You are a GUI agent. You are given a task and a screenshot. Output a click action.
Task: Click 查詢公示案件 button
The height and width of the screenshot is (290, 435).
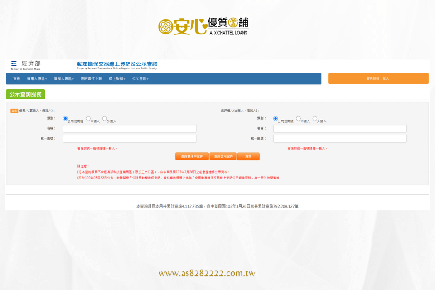pyautogui.click(x=223, y=156)
